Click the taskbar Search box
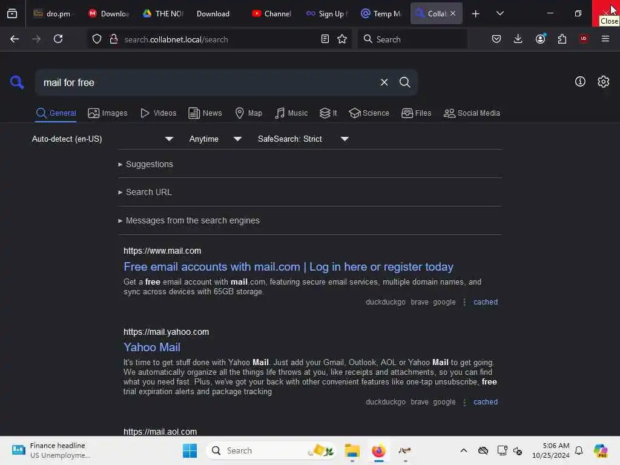 [271, 450]
